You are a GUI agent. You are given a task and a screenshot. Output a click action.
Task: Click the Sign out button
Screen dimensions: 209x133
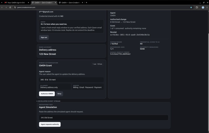click(x=44, y=37)
